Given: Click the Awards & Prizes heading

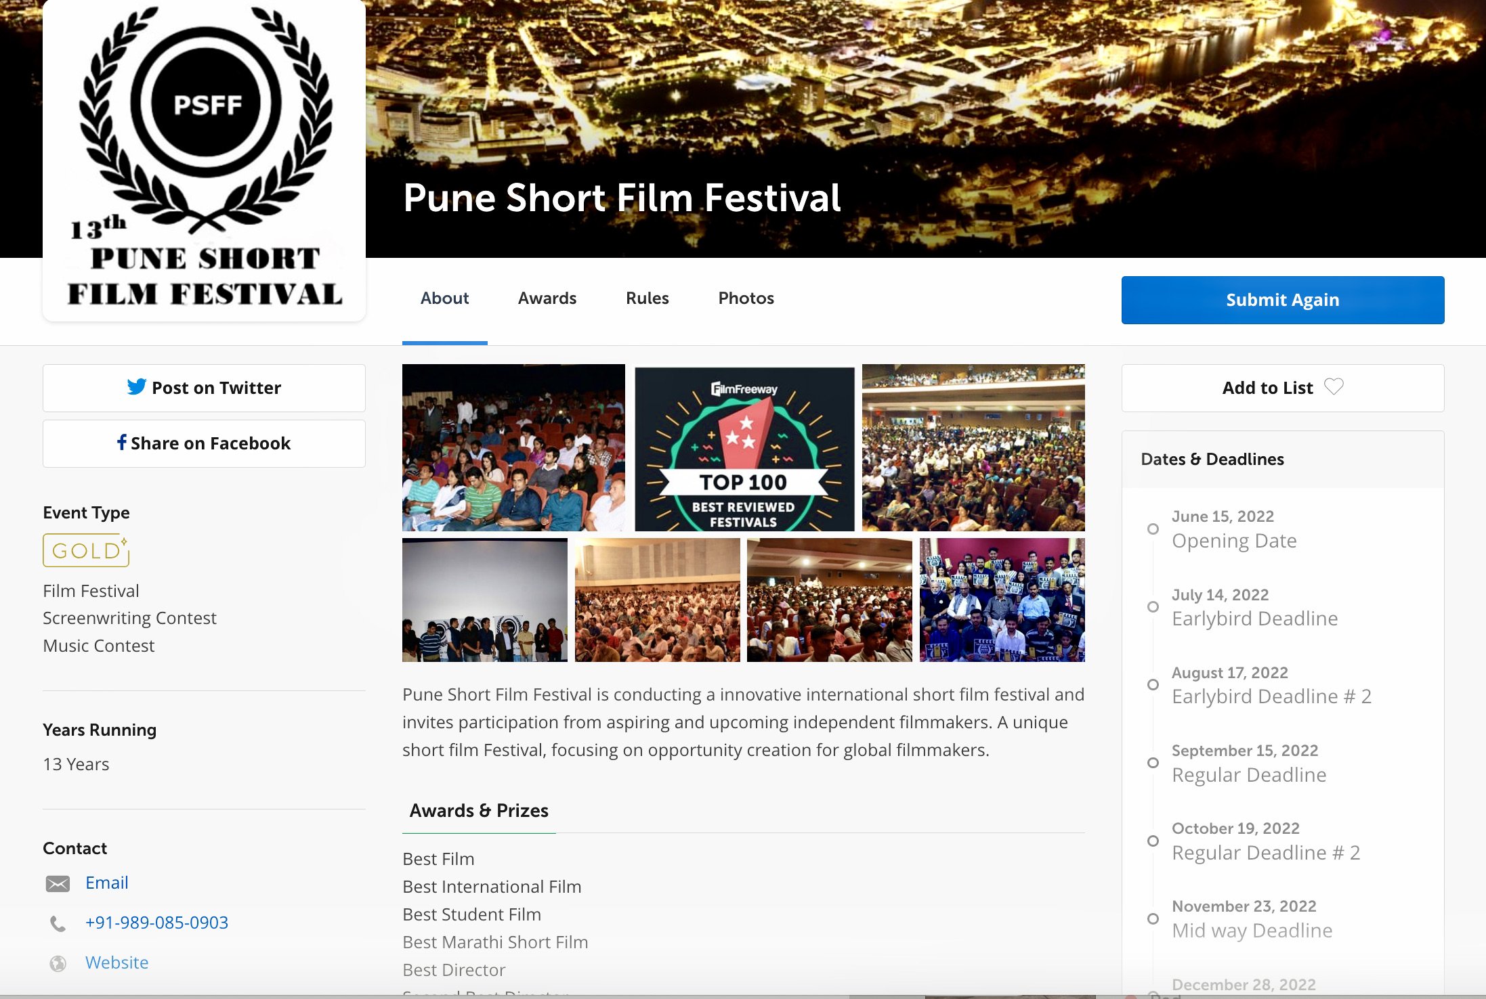Looking at the screenshot, I should pos(479,811).
